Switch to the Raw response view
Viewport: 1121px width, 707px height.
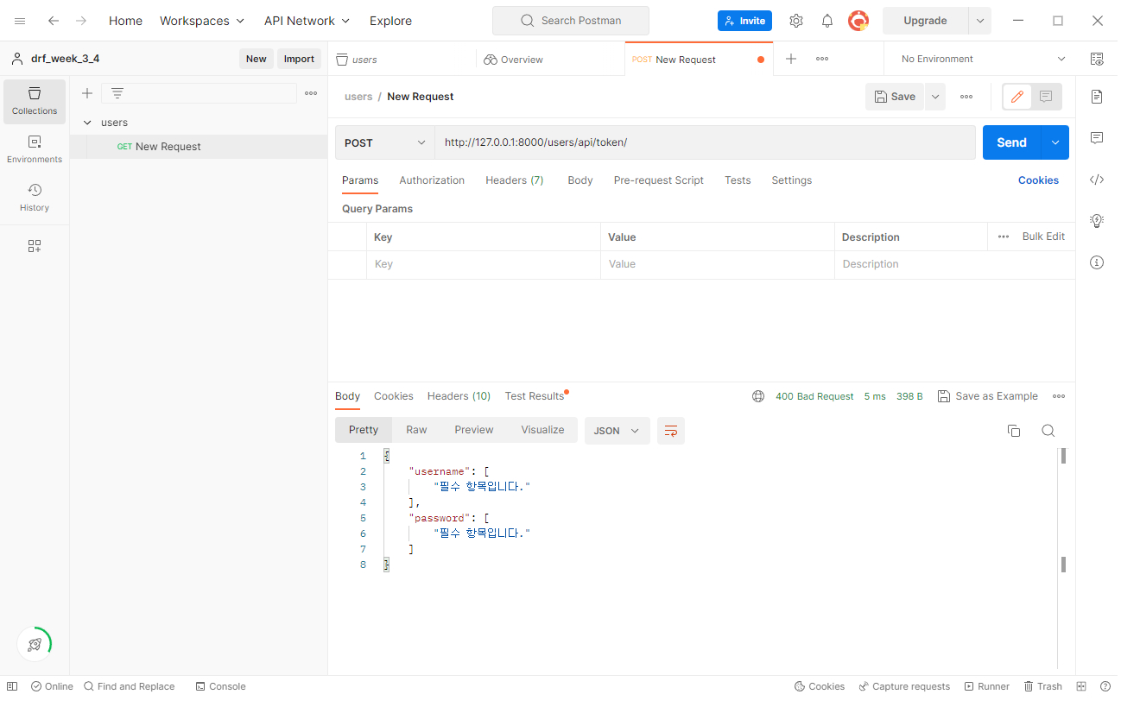tap(416, 430)
